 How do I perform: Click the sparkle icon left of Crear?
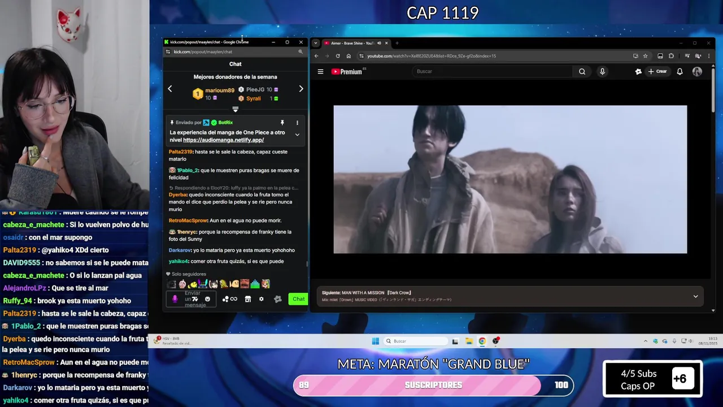click(638, 71)
